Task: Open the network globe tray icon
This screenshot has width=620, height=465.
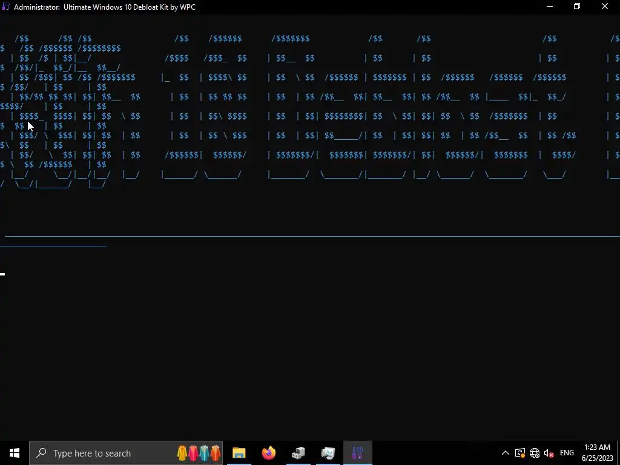Action: pos(535,453)
